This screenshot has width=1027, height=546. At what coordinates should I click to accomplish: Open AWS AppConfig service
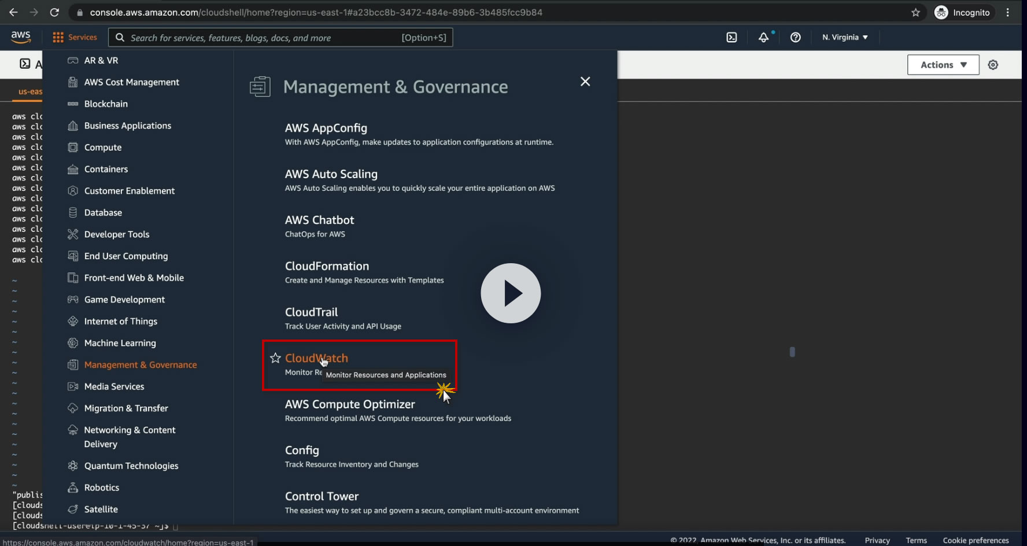click(x=326, y=128)
